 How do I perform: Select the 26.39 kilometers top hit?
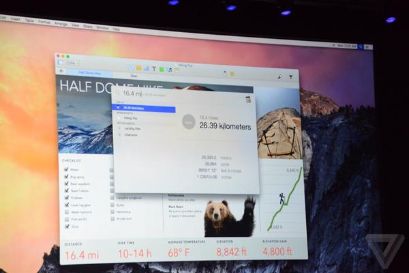tap(144, 108)
